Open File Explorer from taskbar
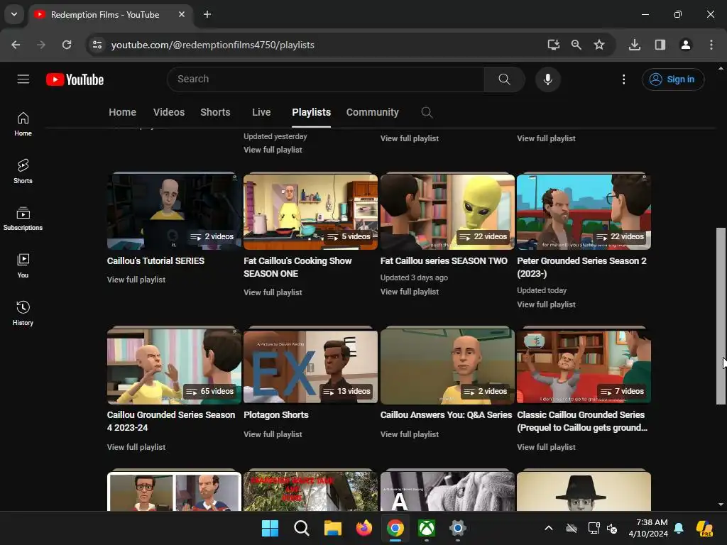This screenshot has width=727, height=545. pos(332,528)
